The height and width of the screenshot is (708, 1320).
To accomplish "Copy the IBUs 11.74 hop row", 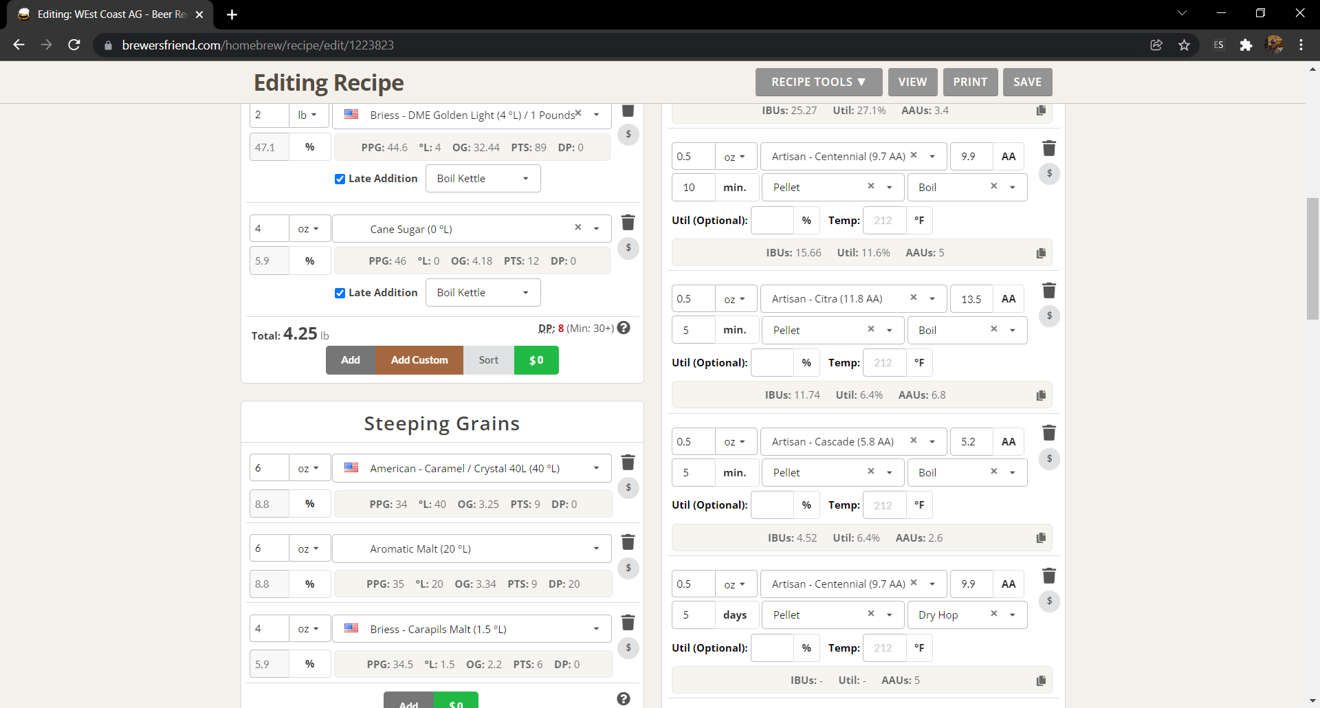I will pyautogui.click(x=1041, y=395).
